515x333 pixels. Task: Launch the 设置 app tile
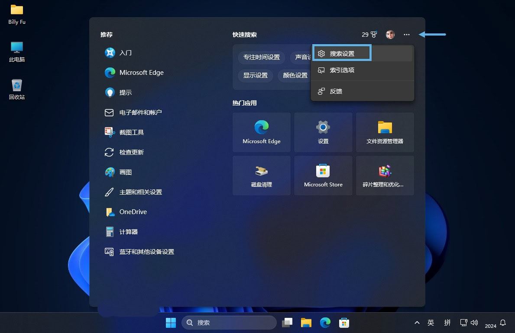tap(323, 132)
